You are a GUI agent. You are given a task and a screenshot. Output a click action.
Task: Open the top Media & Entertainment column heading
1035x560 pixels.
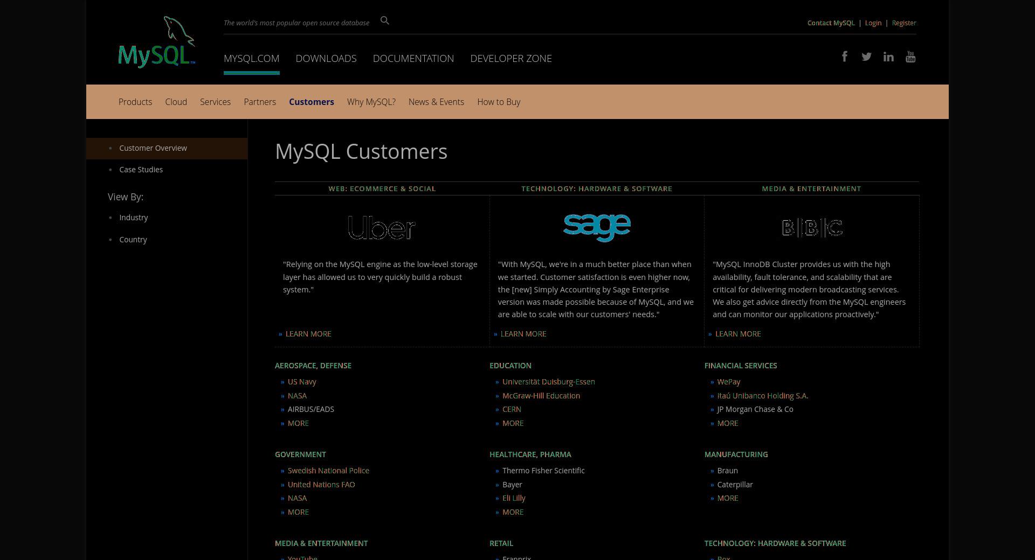coord(811,188)
